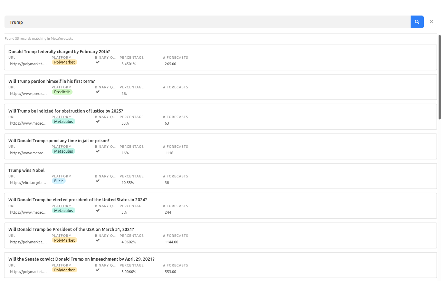Click the vertical scrollbar thumb on the right

point(440,77)
